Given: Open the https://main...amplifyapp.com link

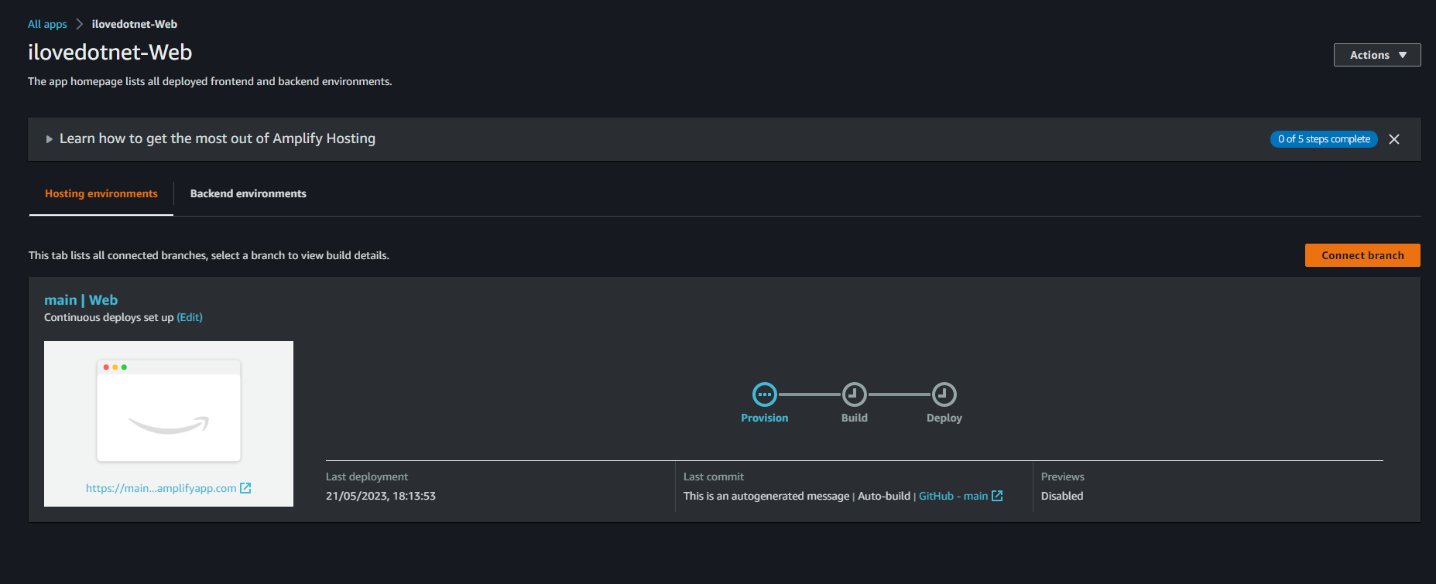Looking at the screenshot, I should click(161, 488).
